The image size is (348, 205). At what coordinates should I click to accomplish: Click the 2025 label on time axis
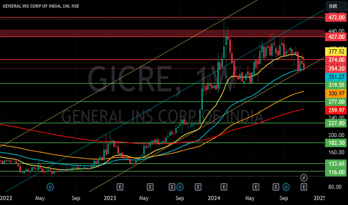pyautogui.click(x=320, y=198)
